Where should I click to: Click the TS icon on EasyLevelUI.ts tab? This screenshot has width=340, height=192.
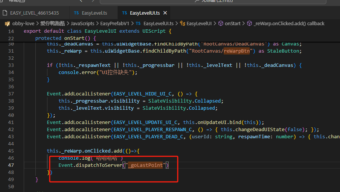pyautogui.click(x=125, y=13)
